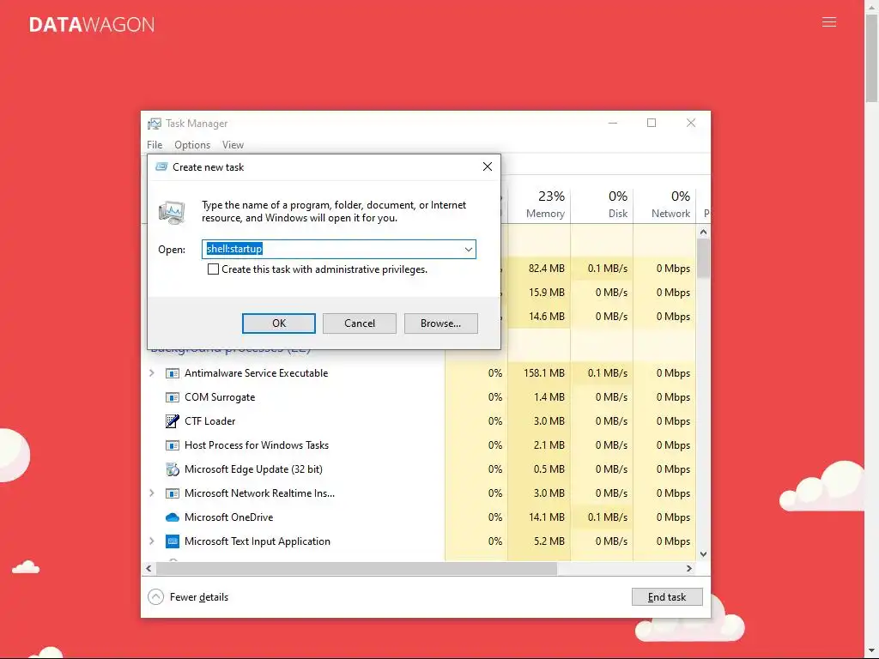Select the COM Surrogate process icon
This screenshot has width=879, height=659.
(x=172, y=397)
